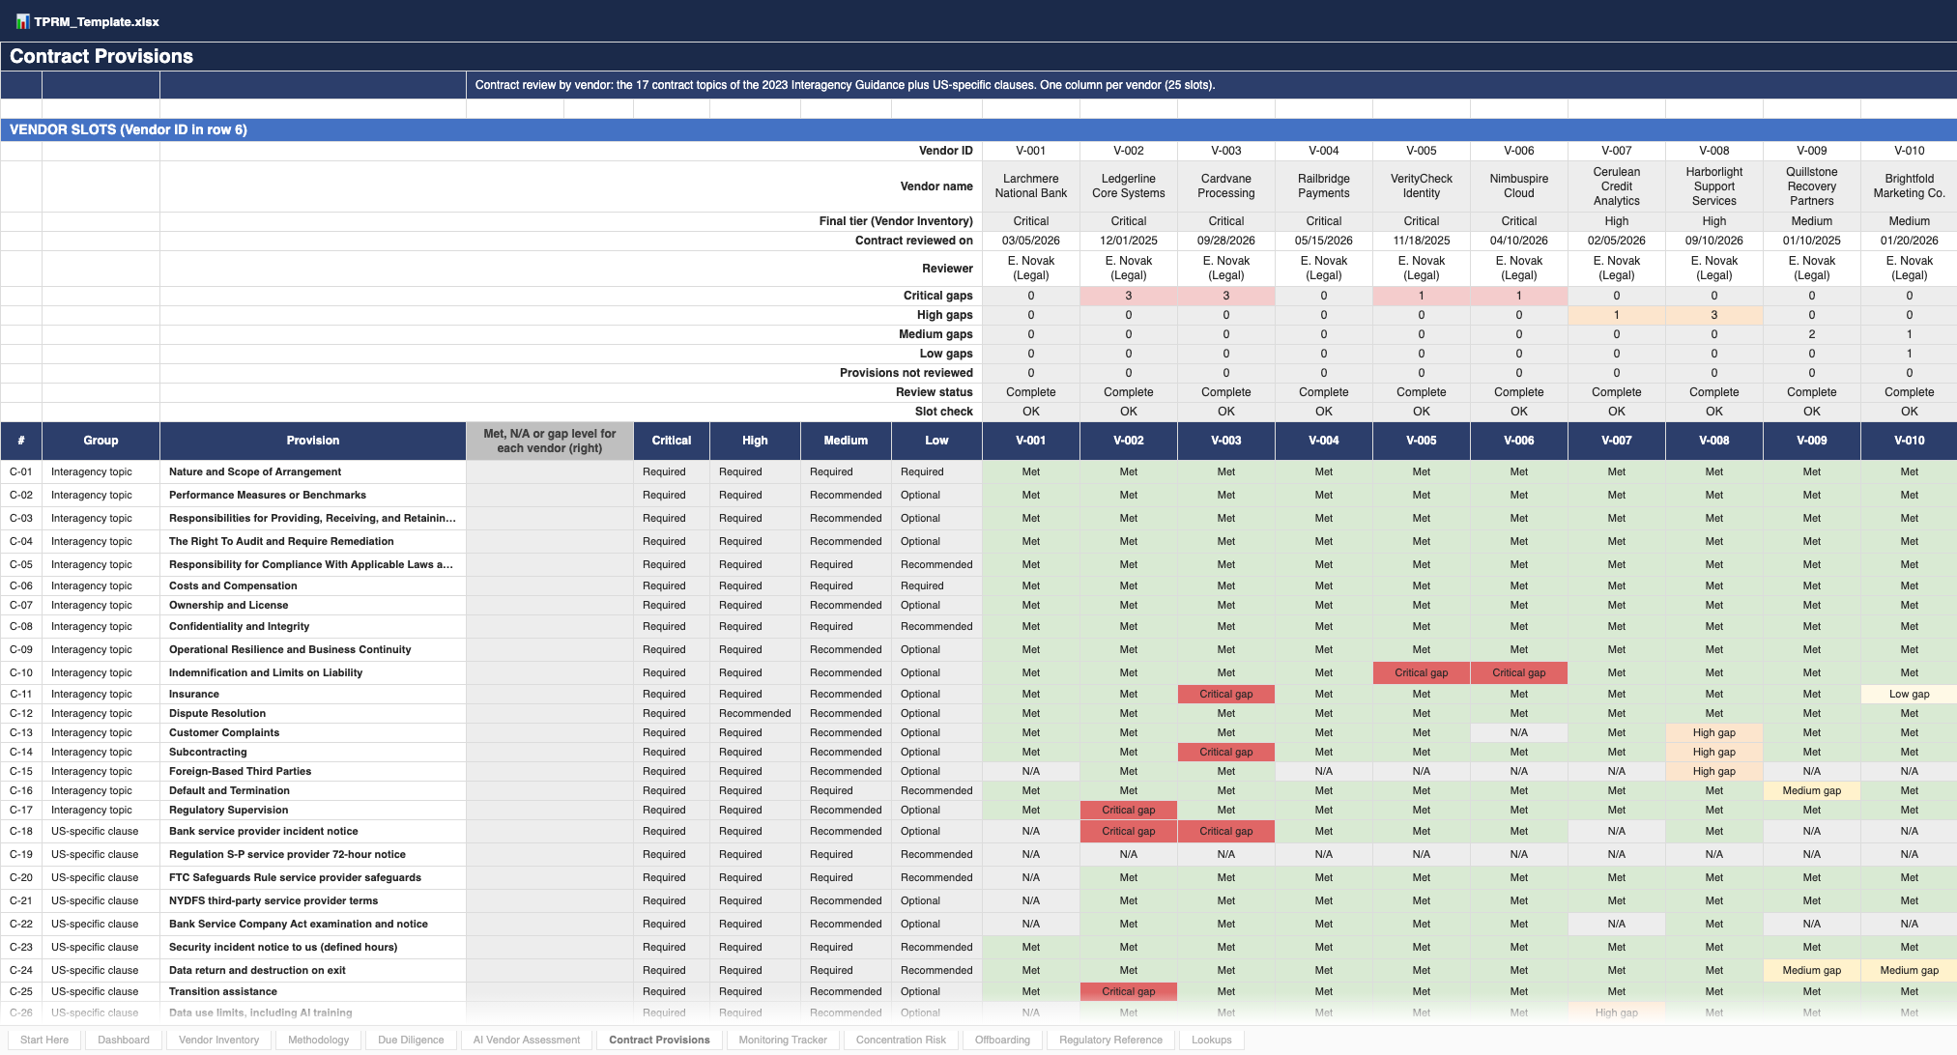Go to the Offboarding tab
Viewport: 1957px width, 1055px height.
(x=1003, y=1040)
